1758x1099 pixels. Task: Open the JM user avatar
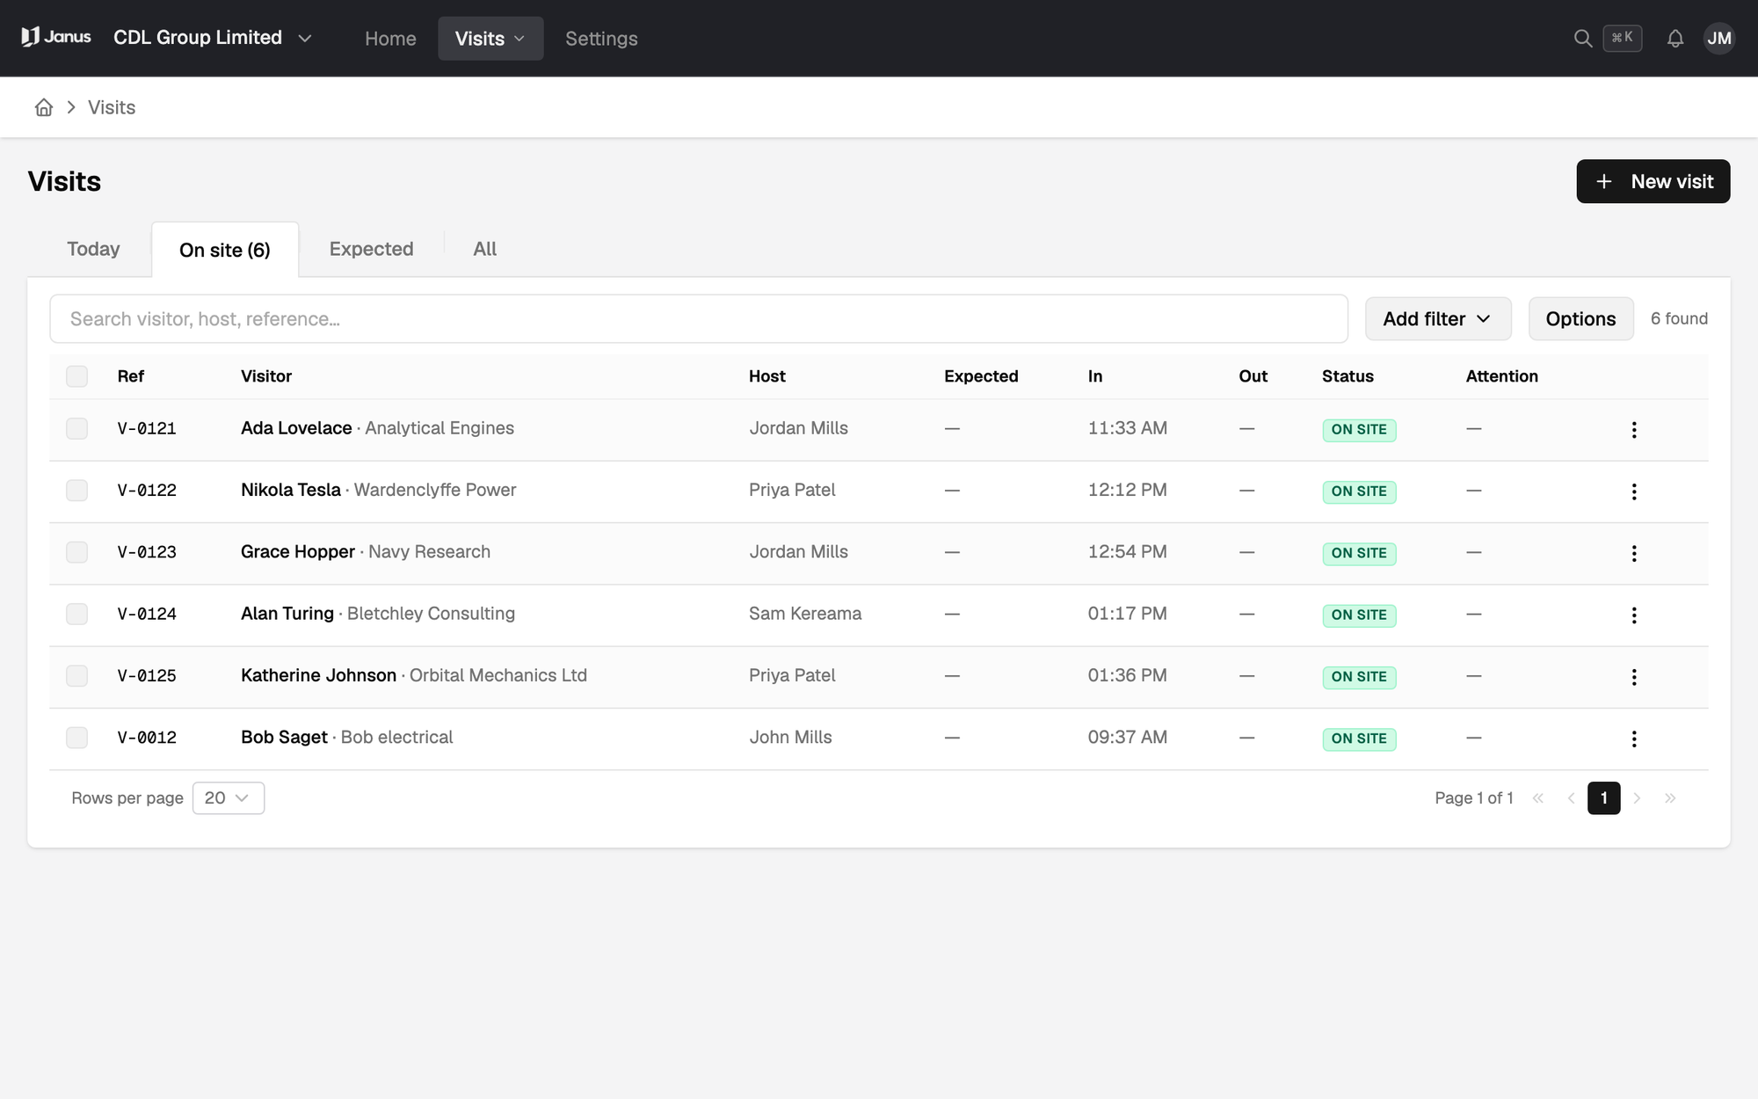pos(1718,38)
